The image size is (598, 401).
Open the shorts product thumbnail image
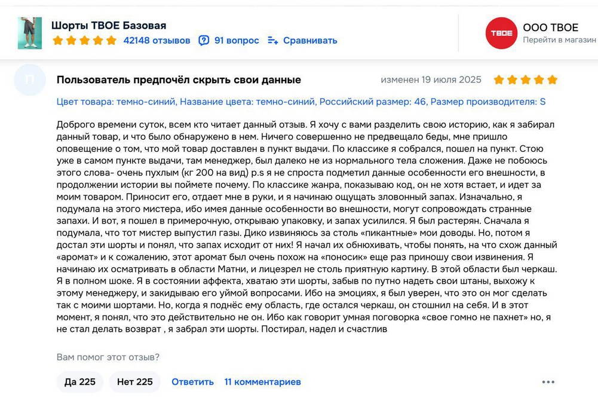click(30, 33)
